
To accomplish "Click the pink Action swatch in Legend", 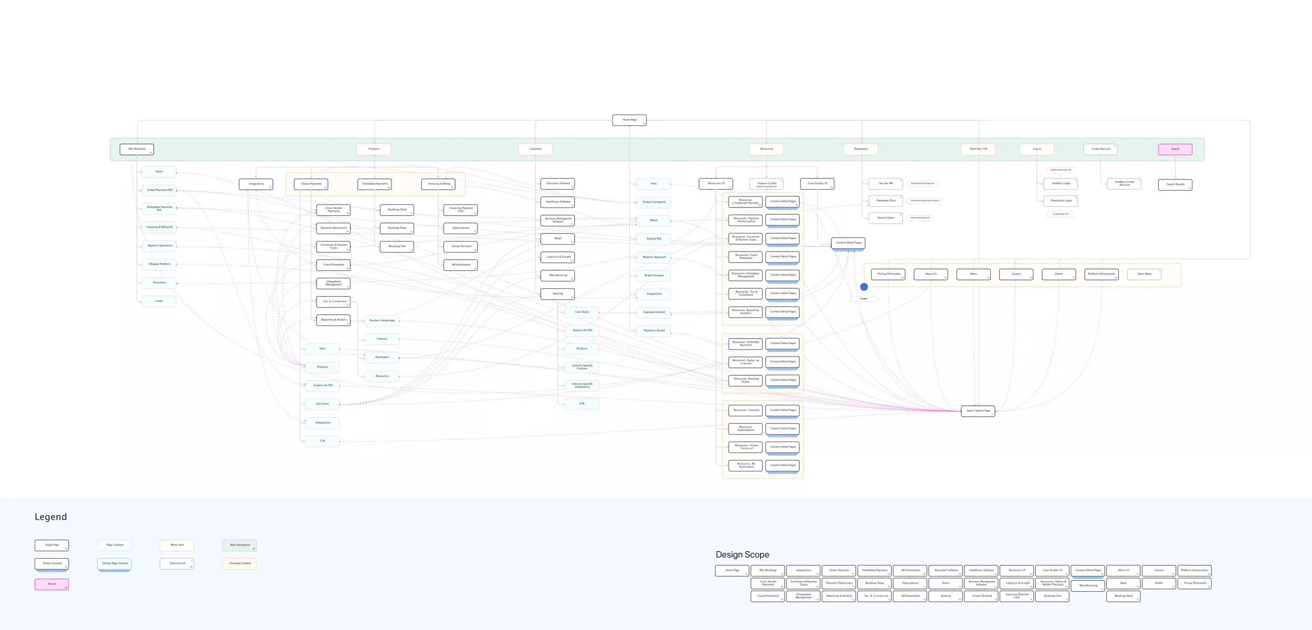I will pos(52,584).
